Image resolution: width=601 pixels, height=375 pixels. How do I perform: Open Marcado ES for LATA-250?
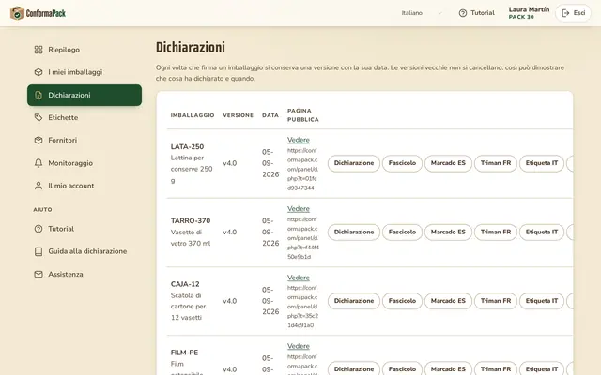tap(448, 163)
